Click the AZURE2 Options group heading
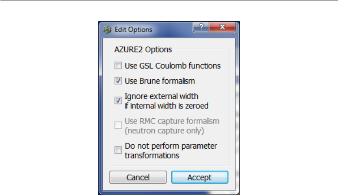The height and width of the screenshot is (195, 338). [143, 50]
